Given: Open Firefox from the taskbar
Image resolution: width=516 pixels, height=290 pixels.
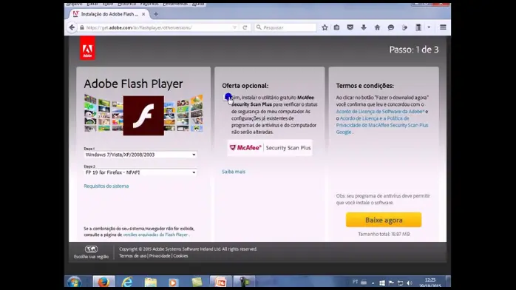Looking at the screenshot, I should click(103, 282).
